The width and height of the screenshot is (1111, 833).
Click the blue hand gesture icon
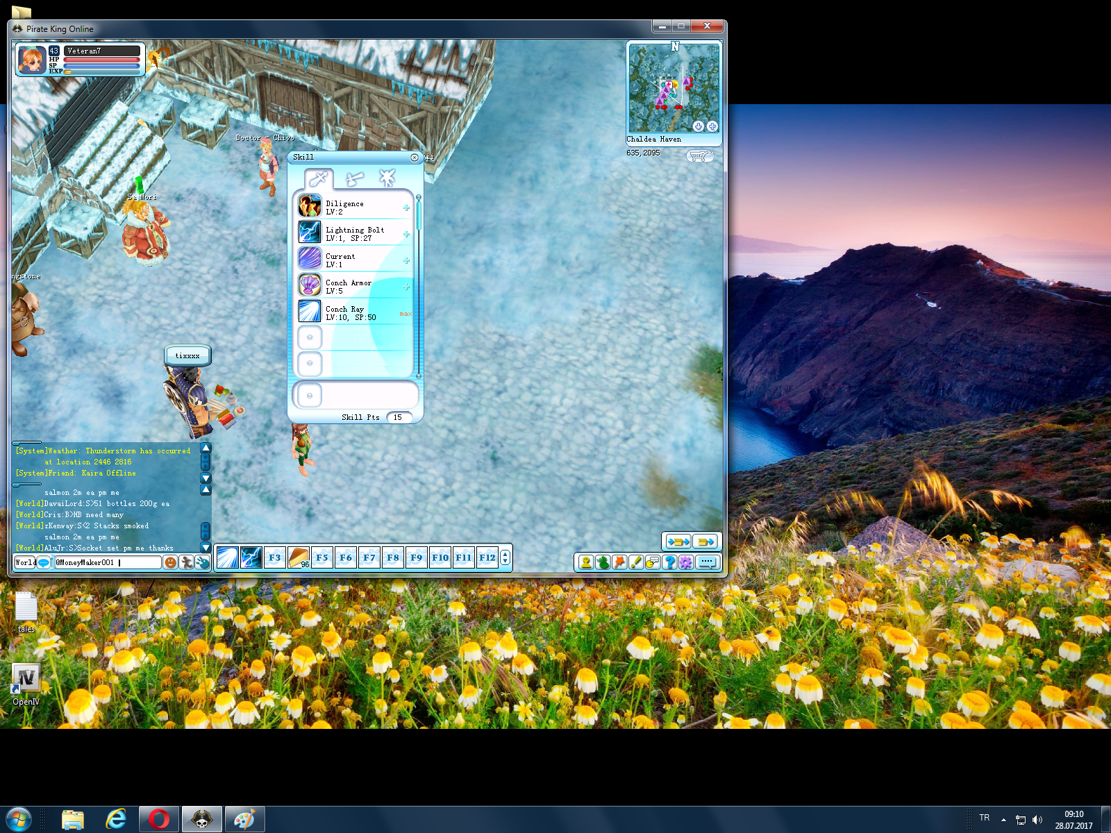202,562
